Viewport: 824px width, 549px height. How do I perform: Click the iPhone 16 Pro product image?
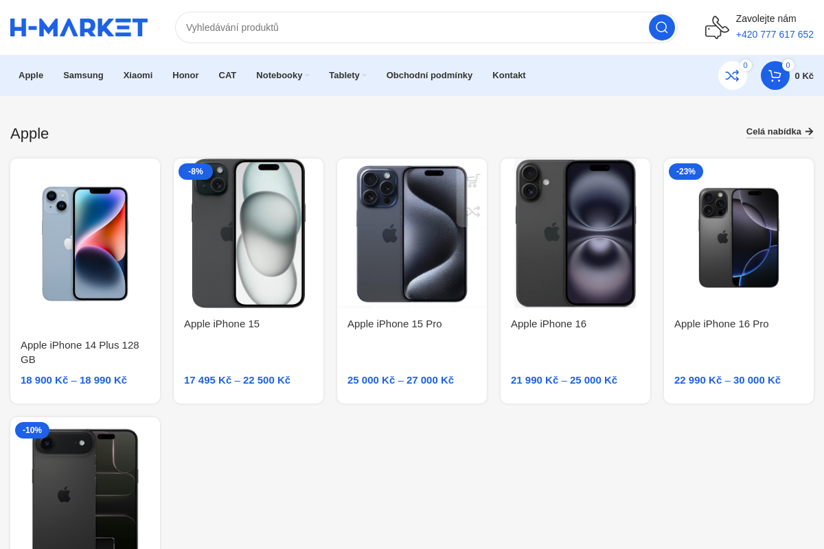pos(739,237)
